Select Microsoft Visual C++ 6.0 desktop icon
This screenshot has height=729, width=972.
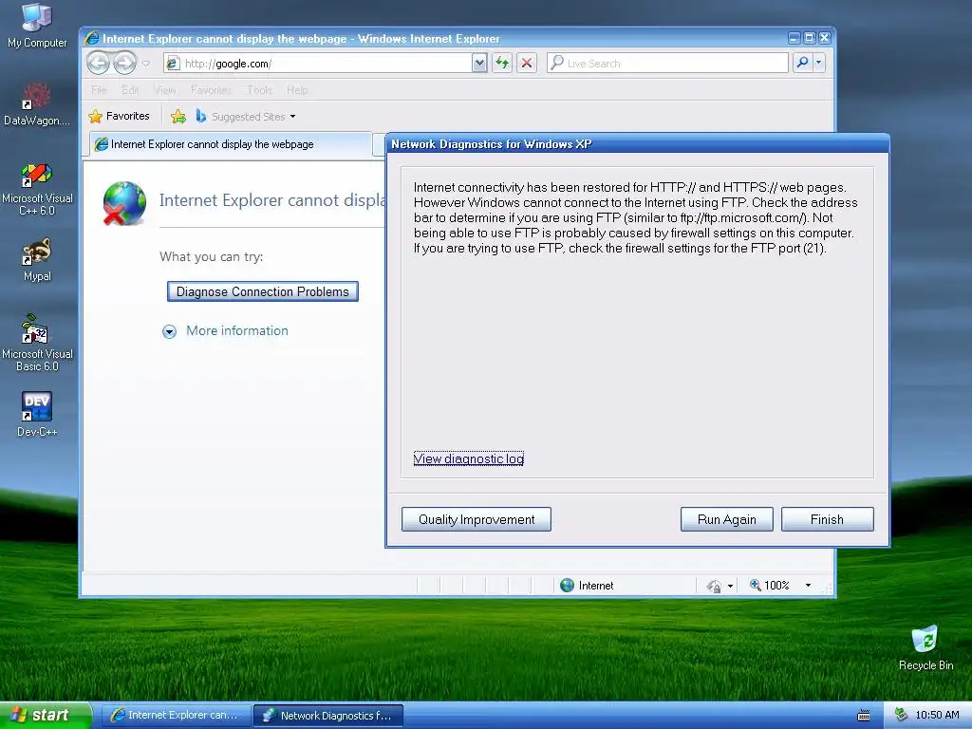[37, 189]
